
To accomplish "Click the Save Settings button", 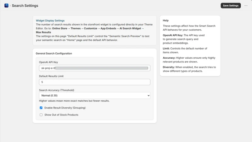I will coord(231,6).
